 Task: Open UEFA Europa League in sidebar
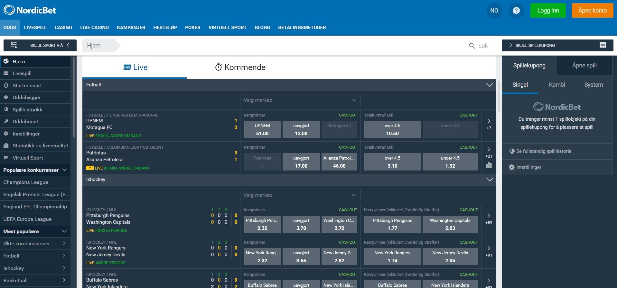coord(27,219)
